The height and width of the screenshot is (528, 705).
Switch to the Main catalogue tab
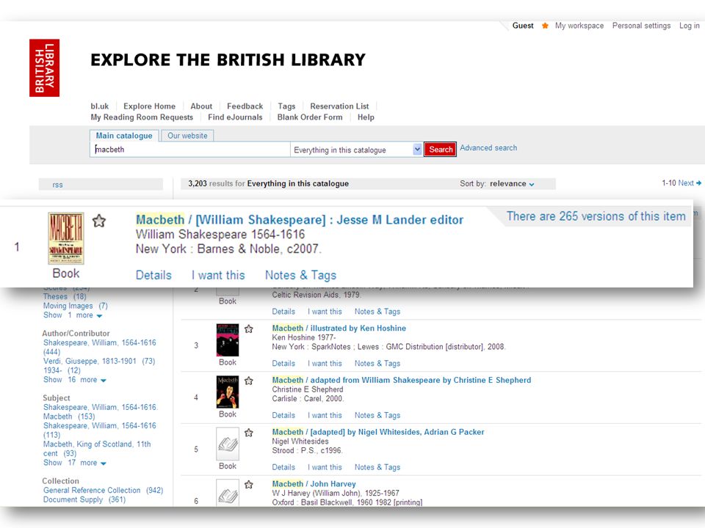coord(124,136)
